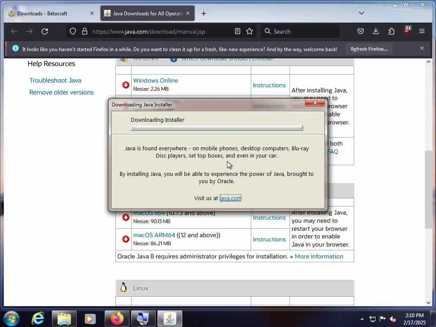Click the Firefox Search box
Screen dimensions: 436x327
click(300, 31)
